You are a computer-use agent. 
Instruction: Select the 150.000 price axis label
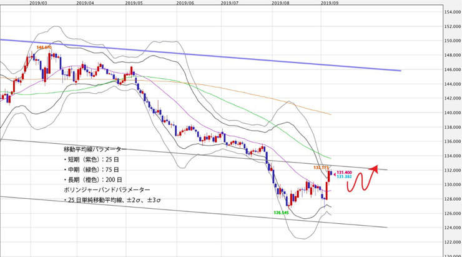pos(452,41)
